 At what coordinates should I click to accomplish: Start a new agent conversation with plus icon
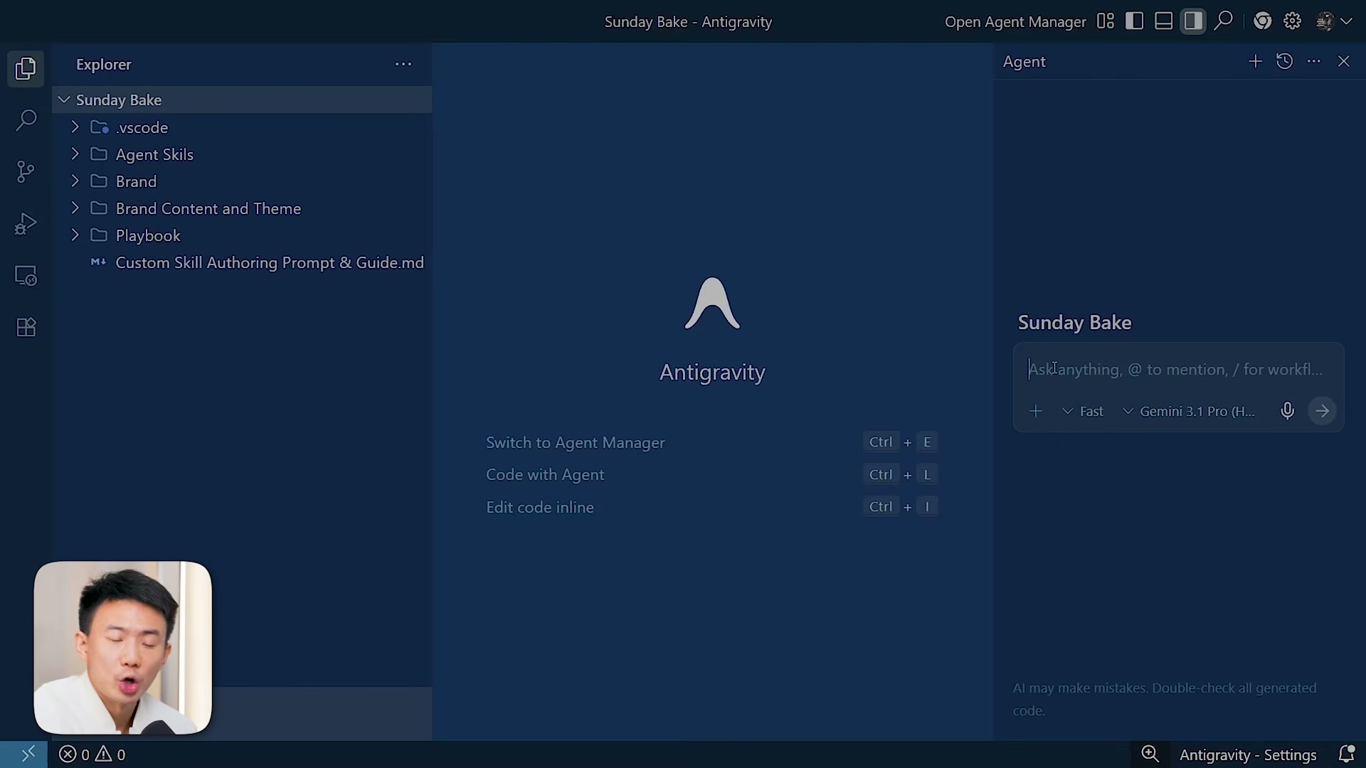pos(1255,61)
